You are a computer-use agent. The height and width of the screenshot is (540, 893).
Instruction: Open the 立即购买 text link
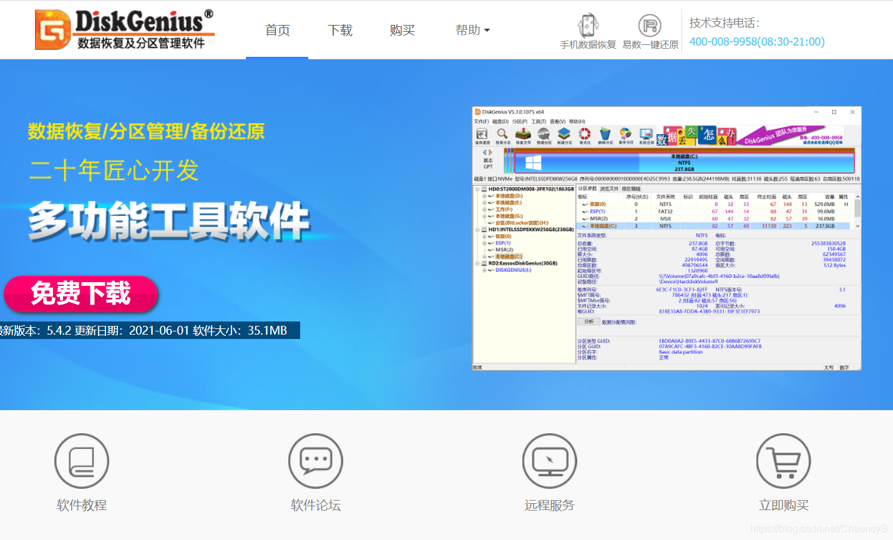[x=784, y=505]
